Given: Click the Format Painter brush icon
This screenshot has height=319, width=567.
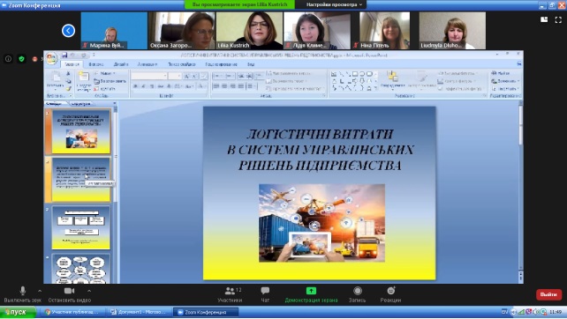Looking at the screenshot, I should pyautogui.click(x=68, y=88).
